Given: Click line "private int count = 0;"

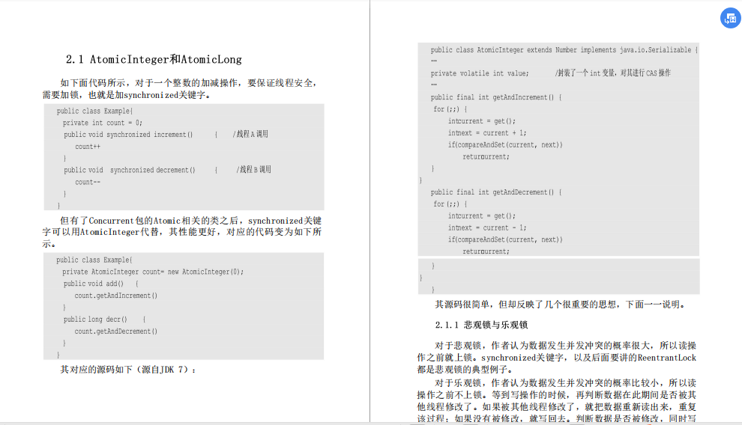Looking at the screenshot, I should pos(103,123).
